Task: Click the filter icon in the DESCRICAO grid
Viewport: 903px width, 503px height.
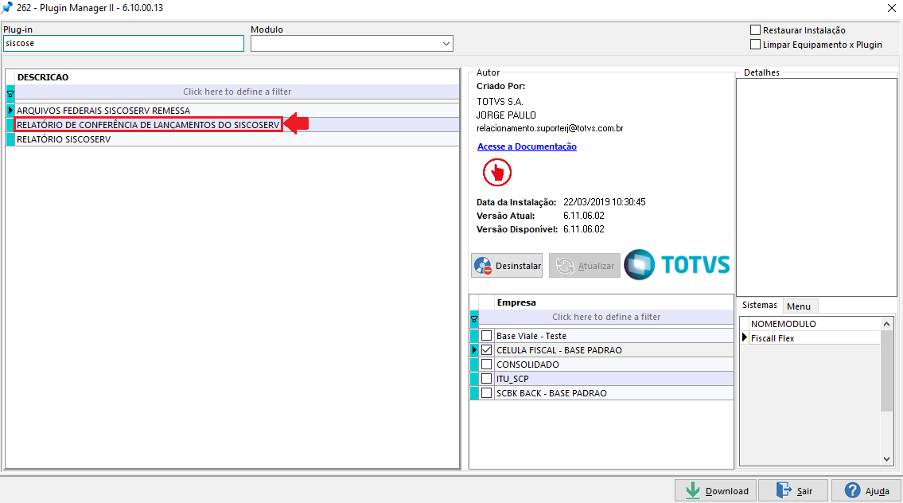Action: pyautogui.click(x=10, y=92)
